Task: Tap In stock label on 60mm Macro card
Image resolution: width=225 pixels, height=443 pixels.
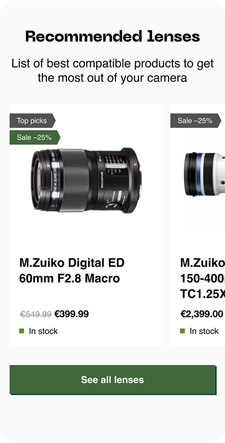Action: (x=43, y=331)
